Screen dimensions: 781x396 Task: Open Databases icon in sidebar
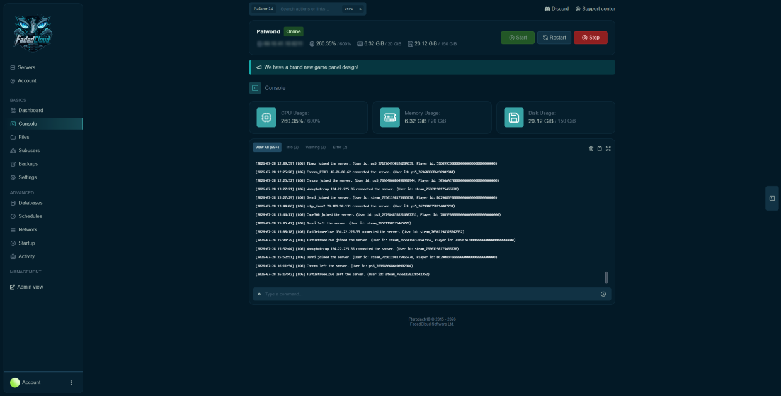pos(13,203)
